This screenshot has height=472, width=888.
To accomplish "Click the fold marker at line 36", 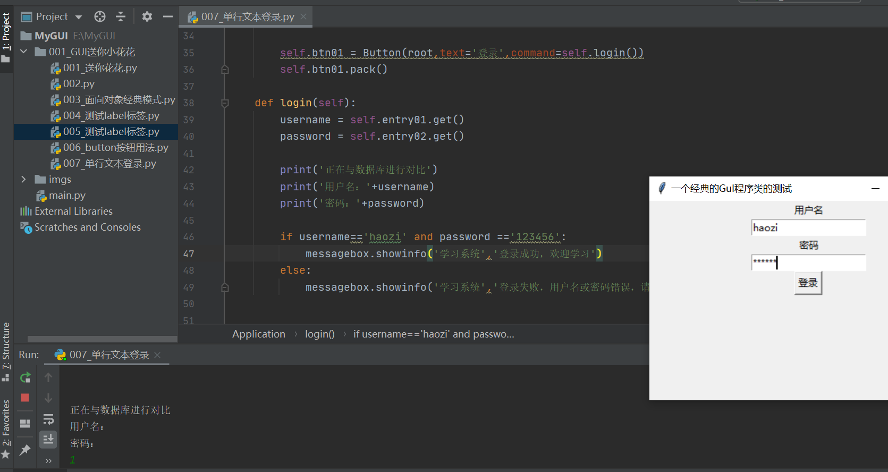I will (225, 70).
